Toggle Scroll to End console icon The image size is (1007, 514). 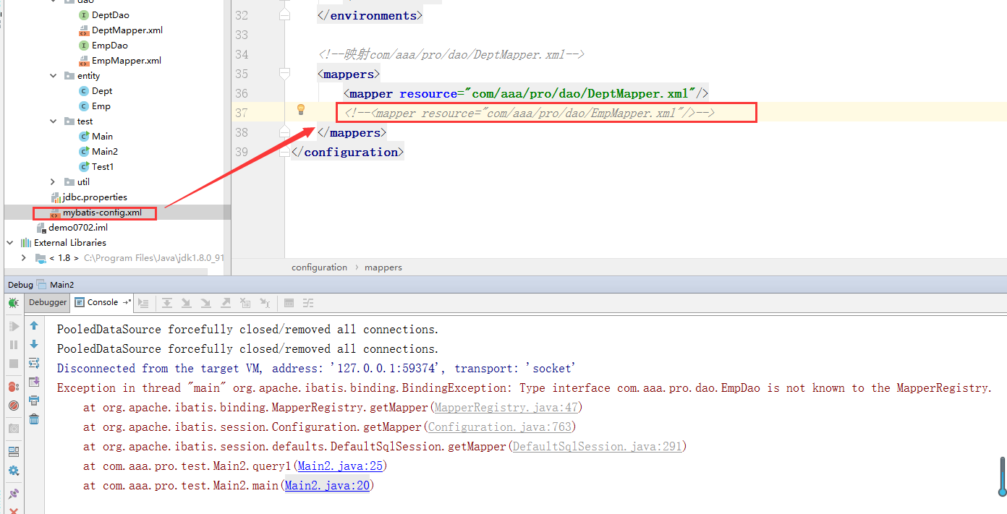(x=34, y=382)
